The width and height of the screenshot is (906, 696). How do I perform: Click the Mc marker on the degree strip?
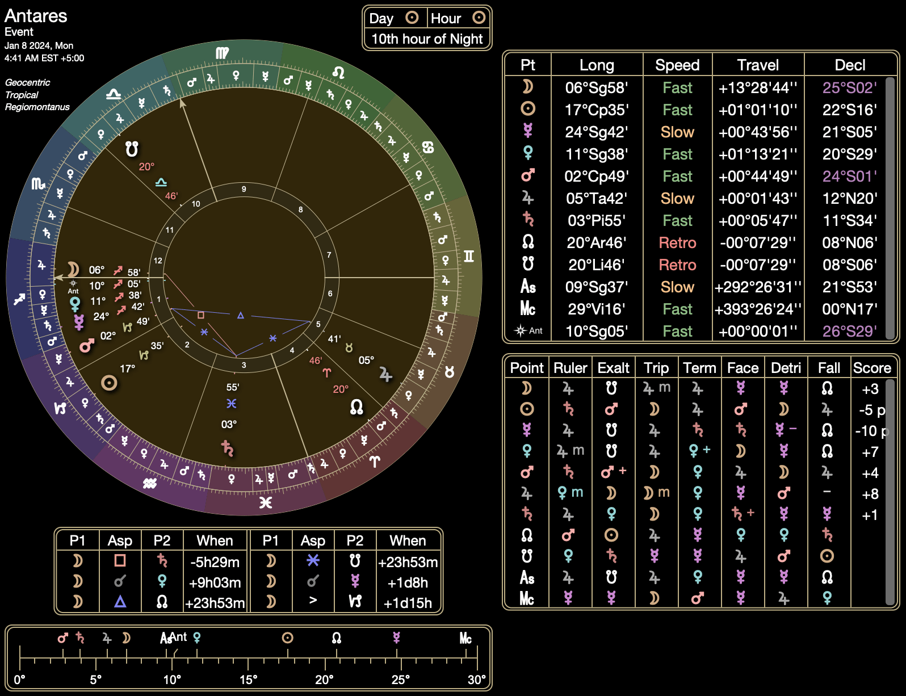(x=465, y=639)
